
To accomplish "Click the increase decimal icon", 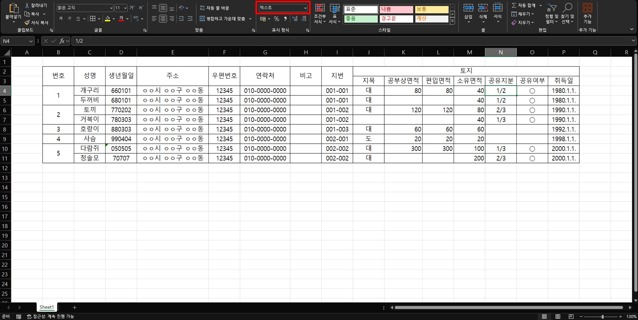I will [x=295, y=19].
